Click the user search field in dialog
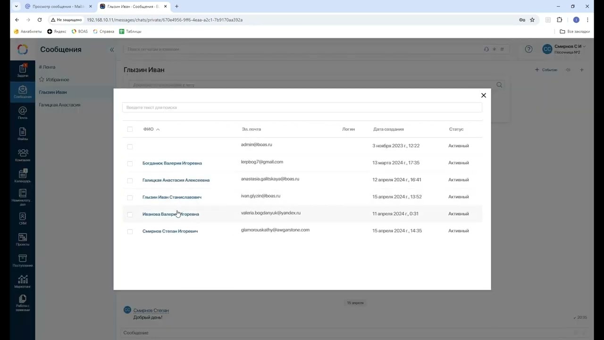Viewport: 604px width, 340px height. click(x=302, y=108)
